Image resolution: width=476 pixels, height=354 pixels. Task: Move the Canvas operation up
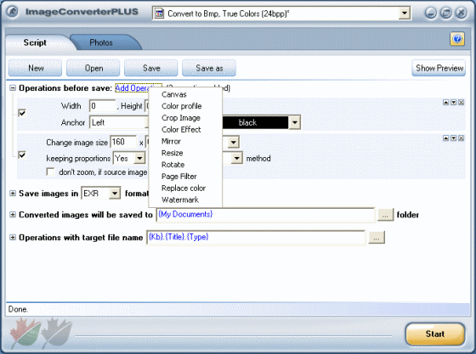[x=445, y=103]
